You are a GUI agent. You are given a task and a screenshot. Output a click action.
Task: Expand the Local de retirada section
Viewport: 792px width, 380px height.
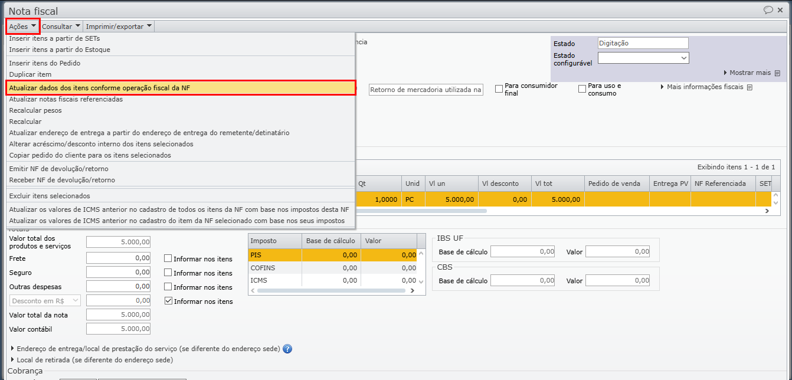[x=13, y=359]
